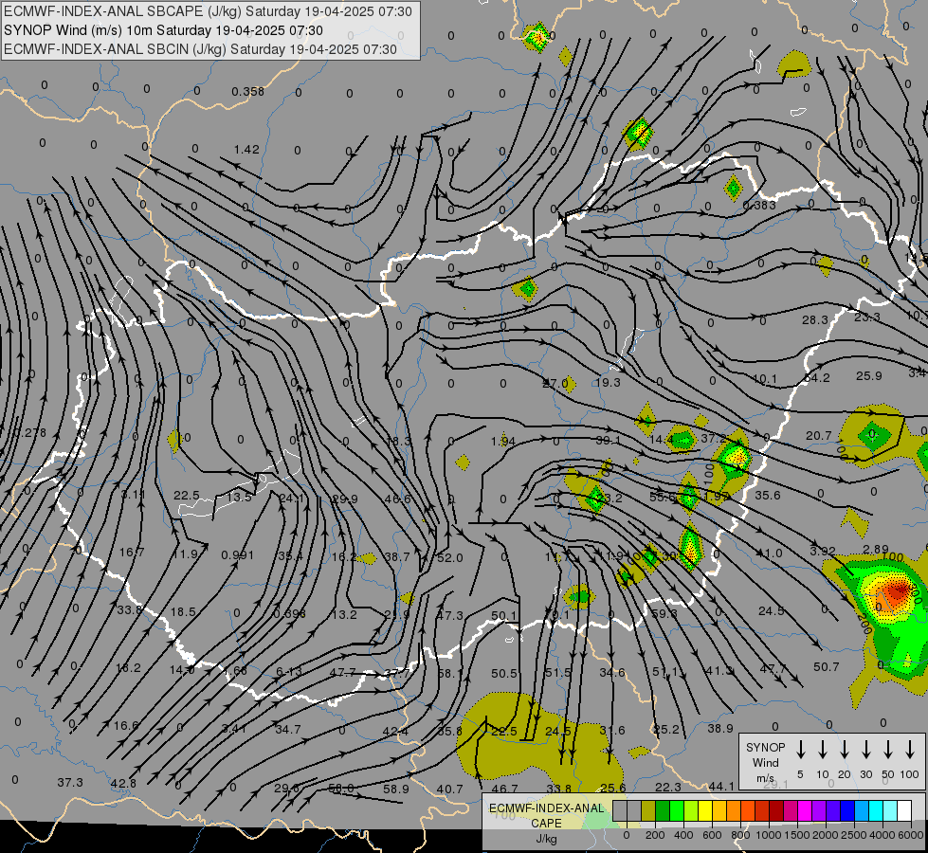
Task: Click the 50.1 value on the map
Action: (x=503, y=616)
